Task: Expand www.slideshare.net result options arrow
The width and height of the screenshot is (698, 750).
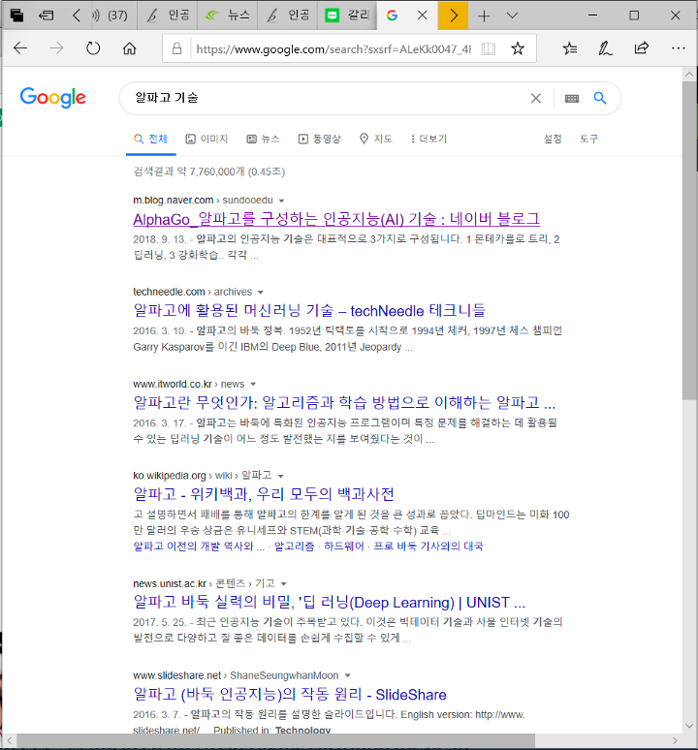Action: coord(348,675)
